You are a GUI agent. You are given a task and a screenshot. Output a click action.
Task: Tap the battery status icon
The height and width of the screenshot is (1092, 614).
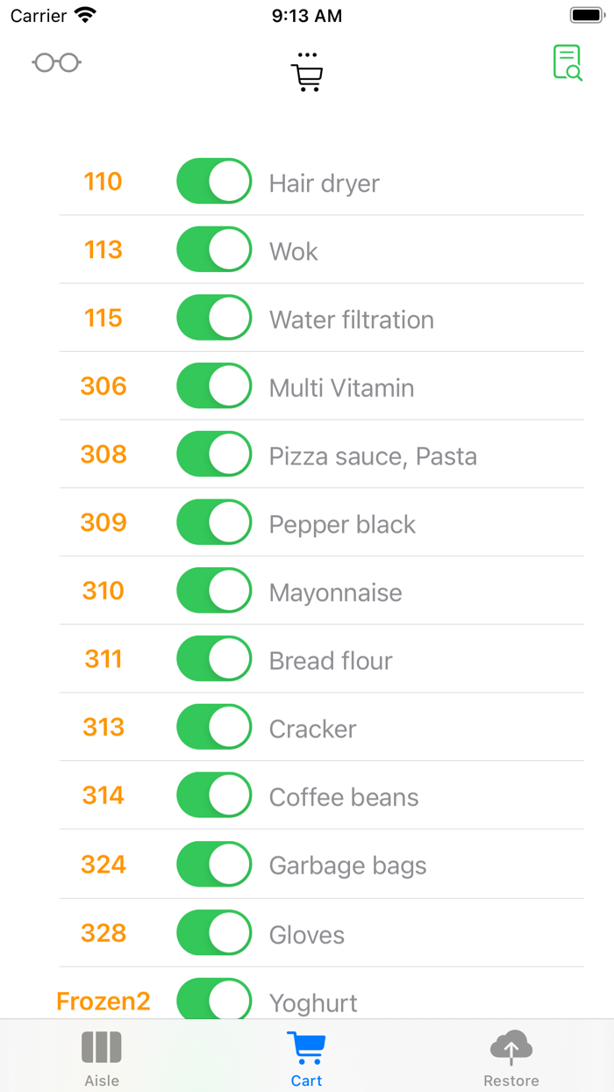586,16
